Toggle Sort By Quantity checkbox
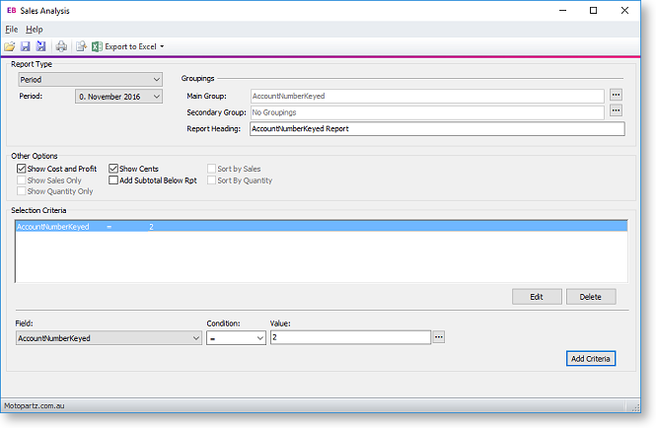Image resolution: width=656 pixels, height=428 pixels. click(212, 180)
